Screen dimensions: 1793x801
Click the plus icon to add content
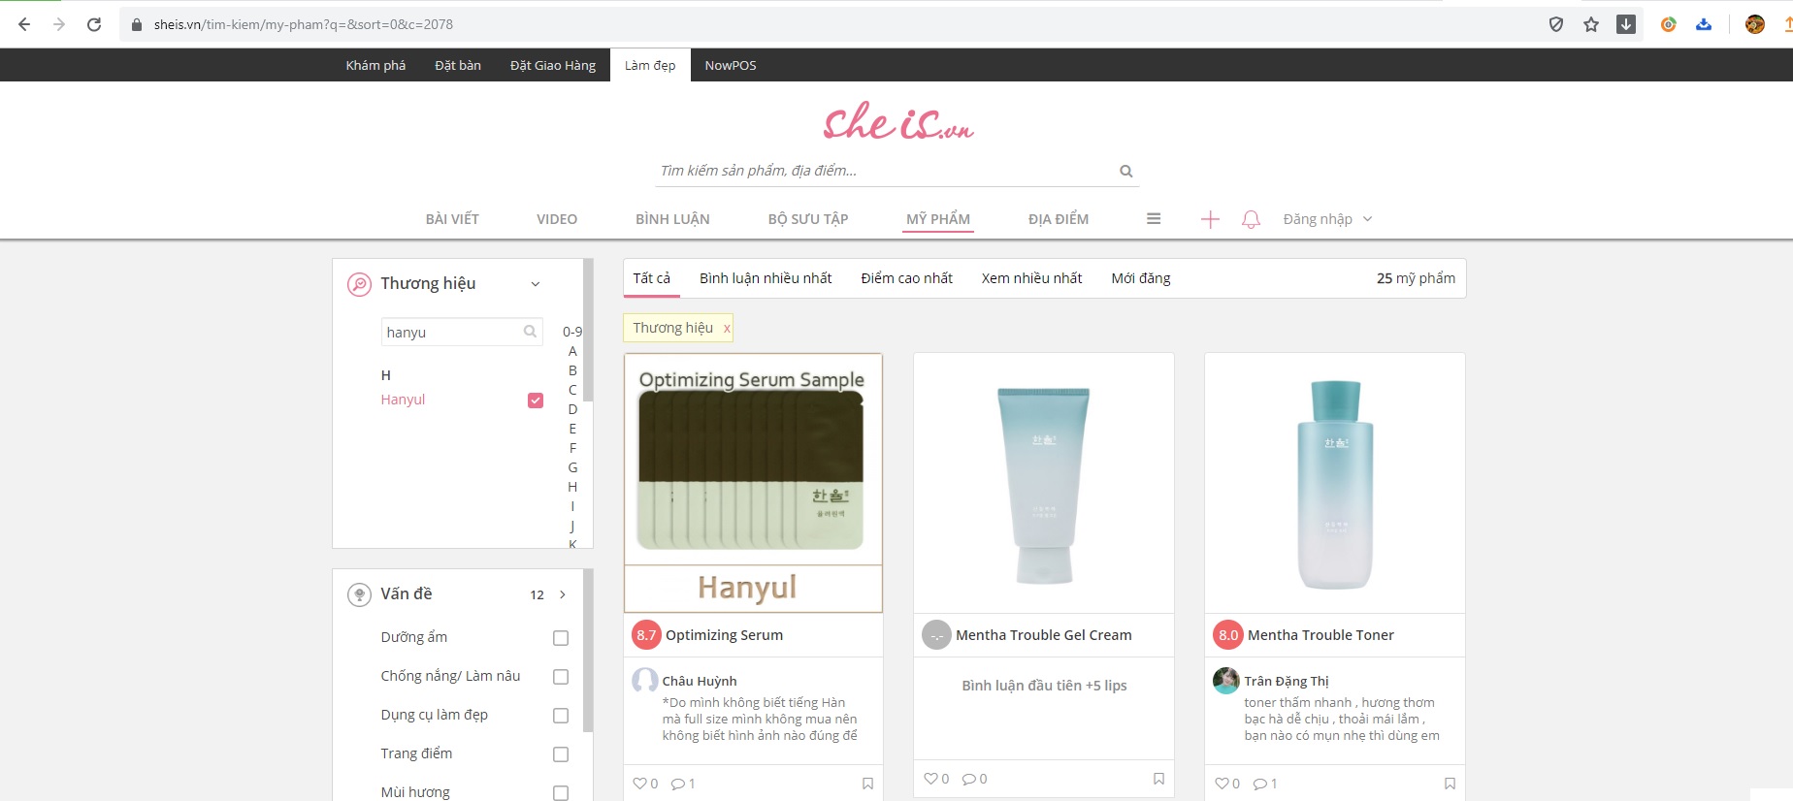(x=1210, y=219)
